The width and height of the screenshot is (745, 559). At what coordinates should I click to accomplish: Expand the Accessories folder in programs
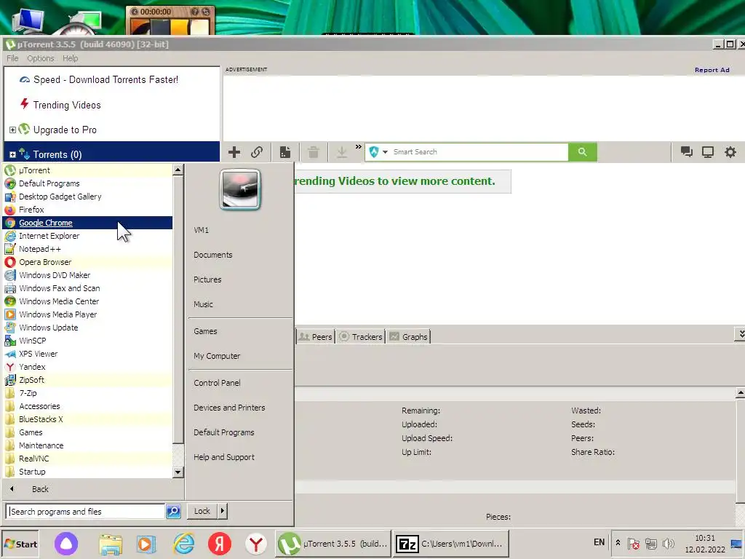click(x=87, y=406)
